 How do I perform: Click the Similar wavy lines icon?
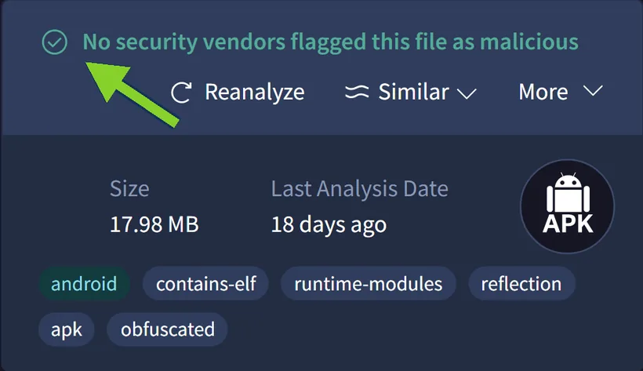pos(357,92)
